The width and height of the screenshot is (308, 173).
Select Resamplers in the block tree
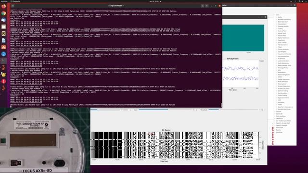pyautogui.click(x=282, y=84)
